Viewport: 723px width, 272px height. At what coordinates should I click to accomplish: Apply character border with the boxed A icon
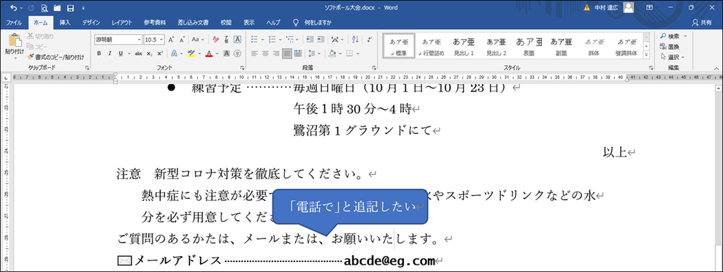point(237,39)
